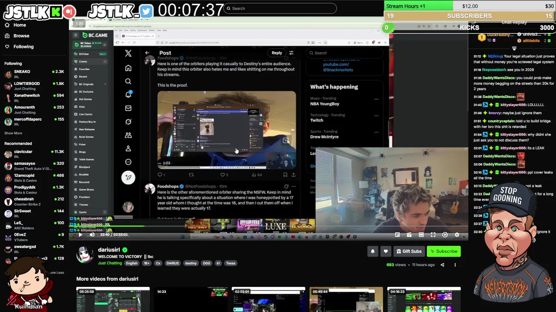This screenshot has width=556, height=312.
Task: Click Reply button on X post
Action: coord(277,53)
